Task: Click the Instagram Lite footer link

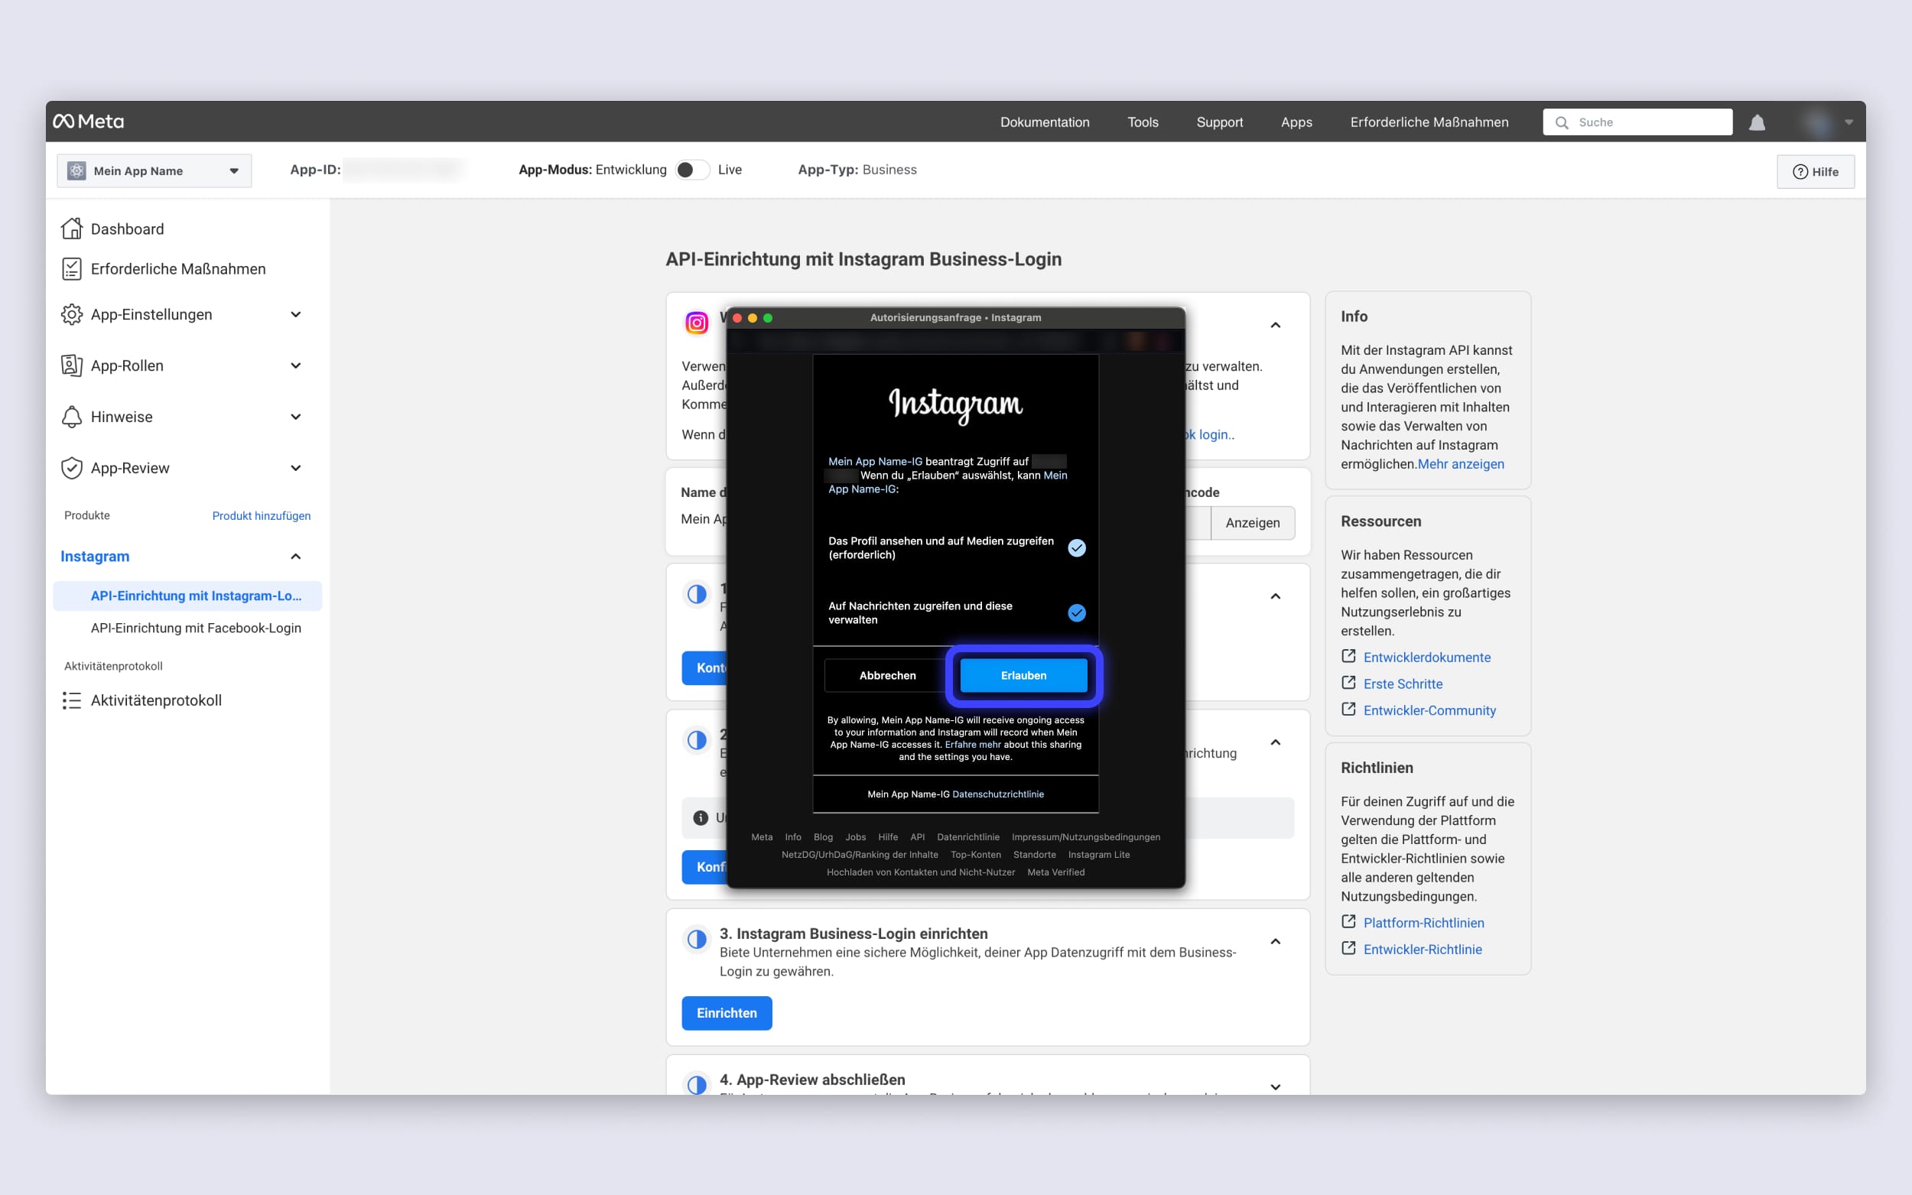Action: point(1099,855)
